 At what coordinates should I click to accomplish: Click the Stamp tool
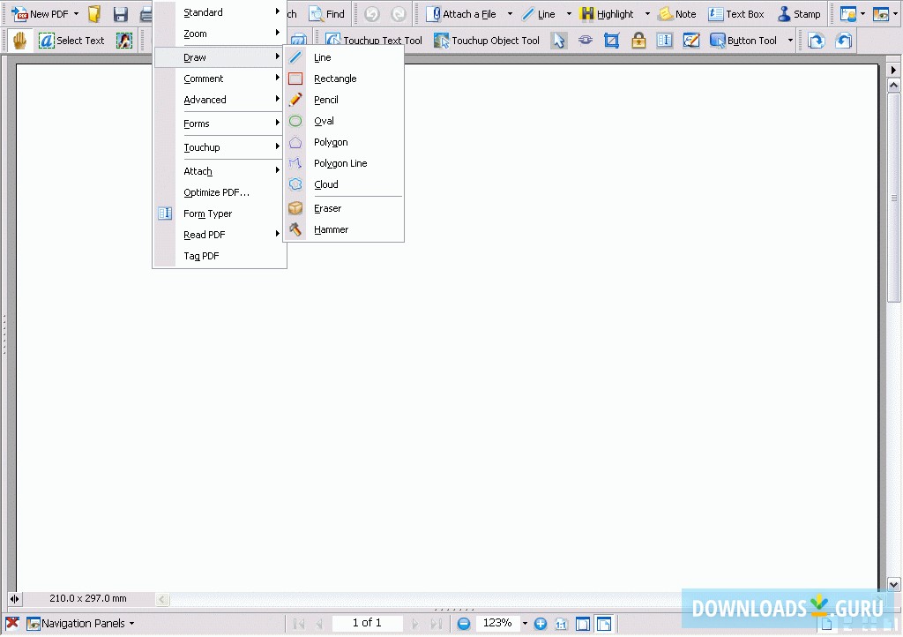799,14
